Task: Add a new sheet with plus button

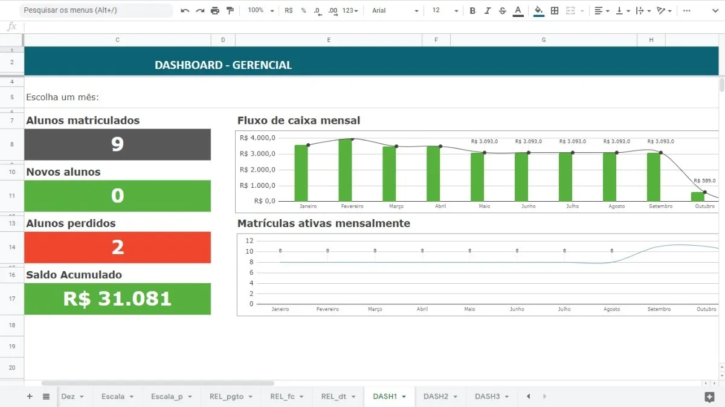Action: [x=30, y=397]
